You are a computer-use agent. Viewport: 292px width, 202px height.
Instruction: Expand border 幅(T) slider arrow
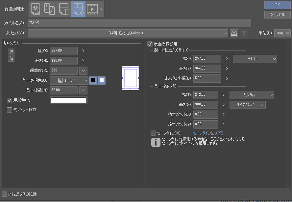click(224, 95)
